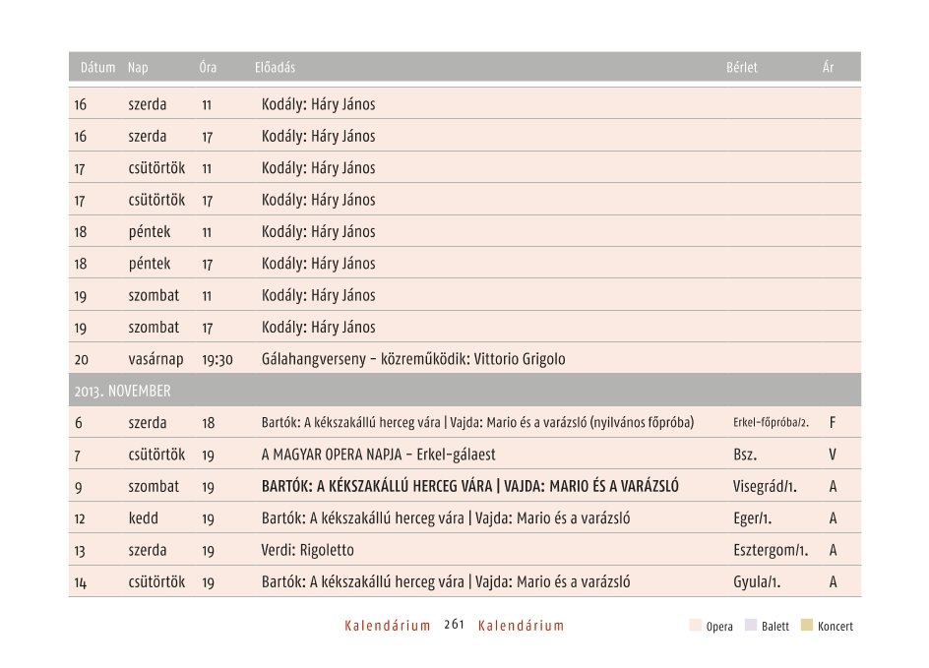This screenshot has height=668, width=929.
Task: Click the 'Balett' legend label
Action: tap(775, 626)
